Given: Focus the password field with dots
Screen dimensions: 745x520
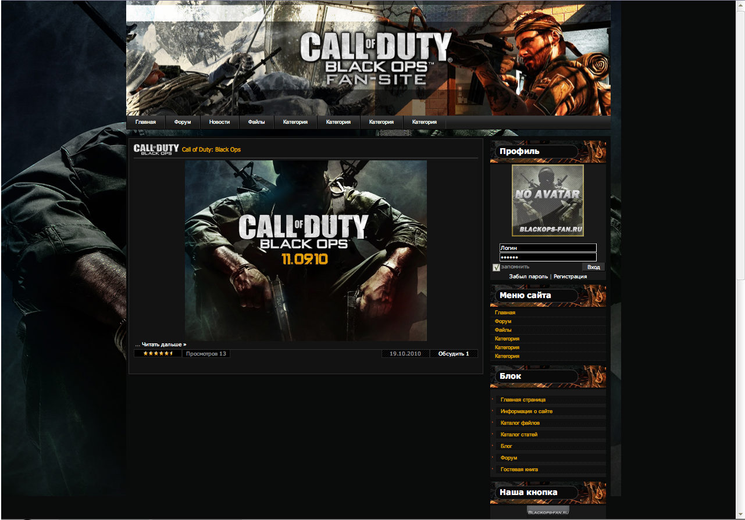Looking at the screenshot, I should 548,257.
